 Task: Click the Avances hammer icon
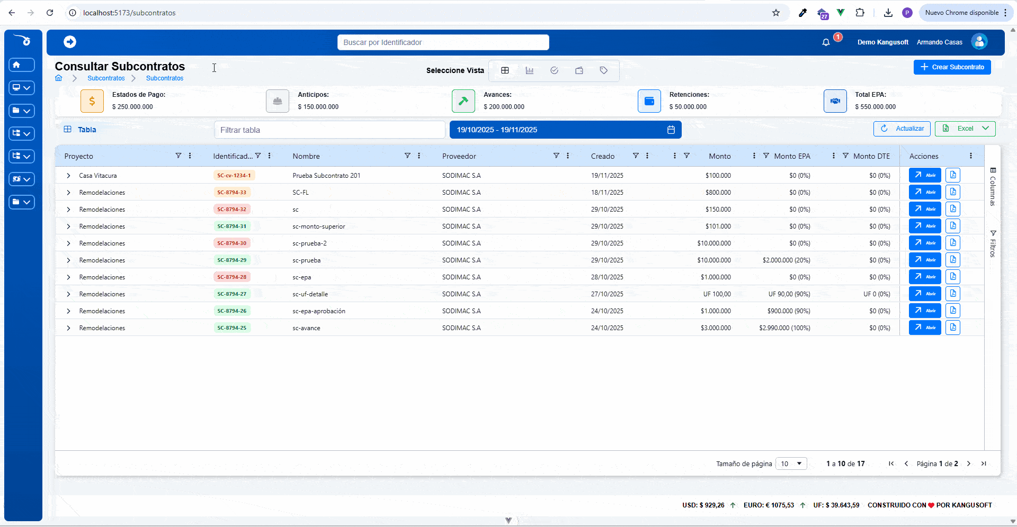tap(463, 101)
